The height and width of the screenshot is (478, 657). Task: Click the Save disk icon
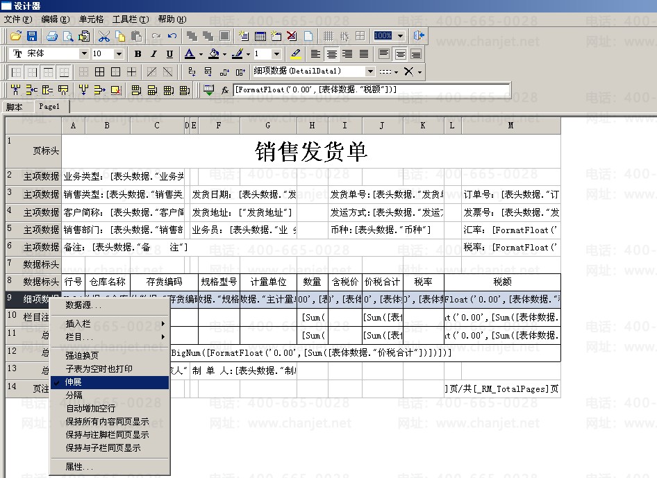(31, 36)
